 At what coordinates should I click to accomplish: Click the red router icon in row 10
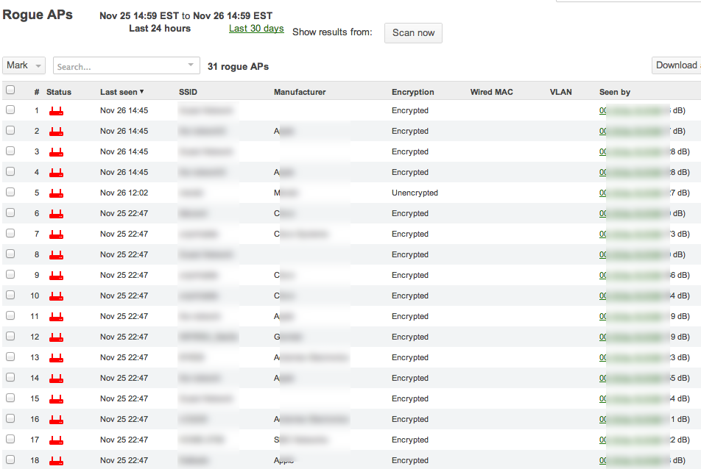pos(56,296)
